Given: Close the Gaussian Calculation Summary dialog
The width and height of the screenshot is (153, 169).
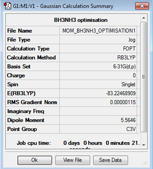Looking at the screenshot, I should [142, 6].
